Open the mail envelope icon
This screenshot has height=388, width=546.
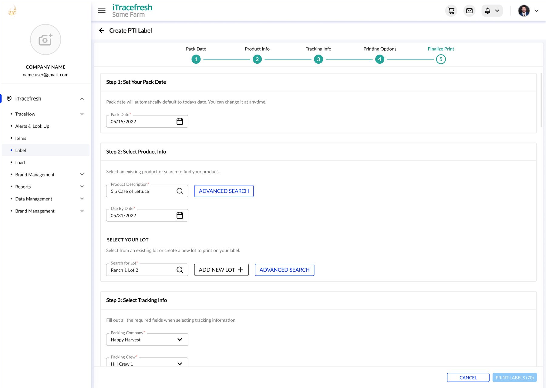tap(469, 11)
